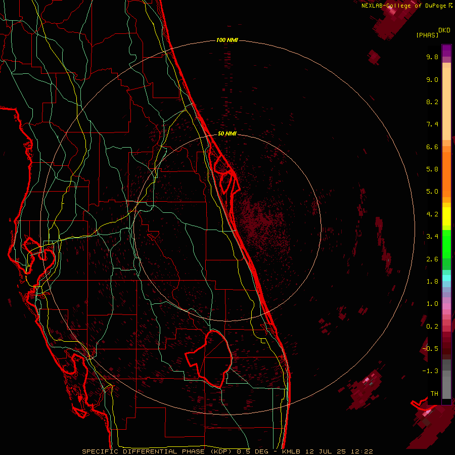This screenshot has height=455, width=455.
Task: Click the 0.2 value on the color scale
Action: coord(432,327)
